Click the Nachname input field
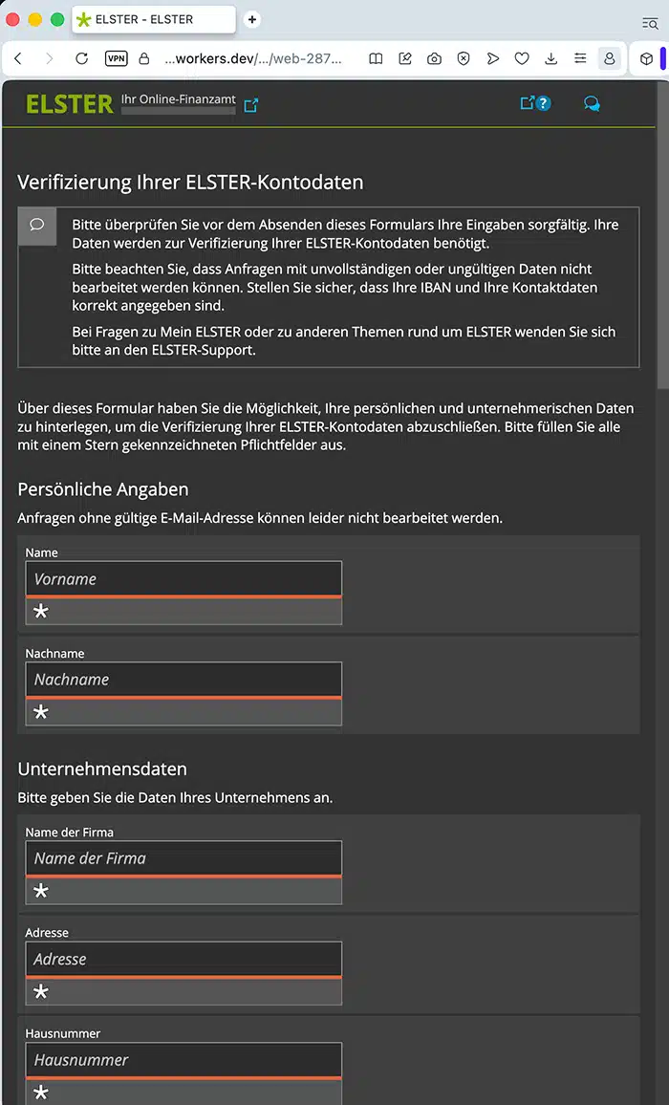The image size is (669, 1105). click(x=183, y=680)
